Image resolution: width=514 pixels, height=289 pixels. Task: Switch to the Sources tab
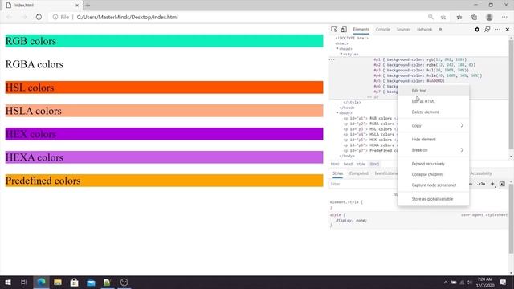403,29
